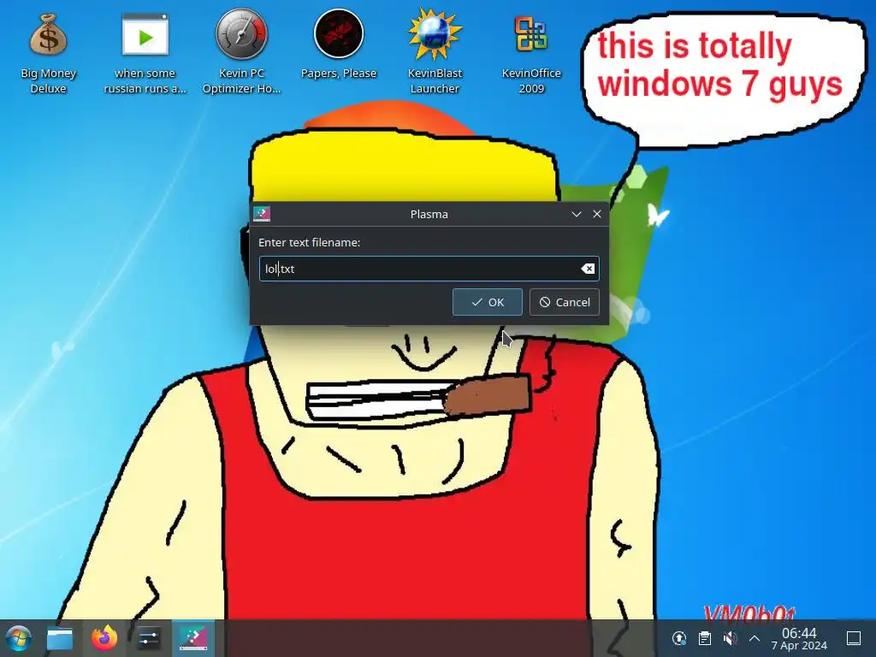The height and width of the screenshot is (657, 876).
Task: Click the Plasma dialog title text
Action: pos(429,214)
